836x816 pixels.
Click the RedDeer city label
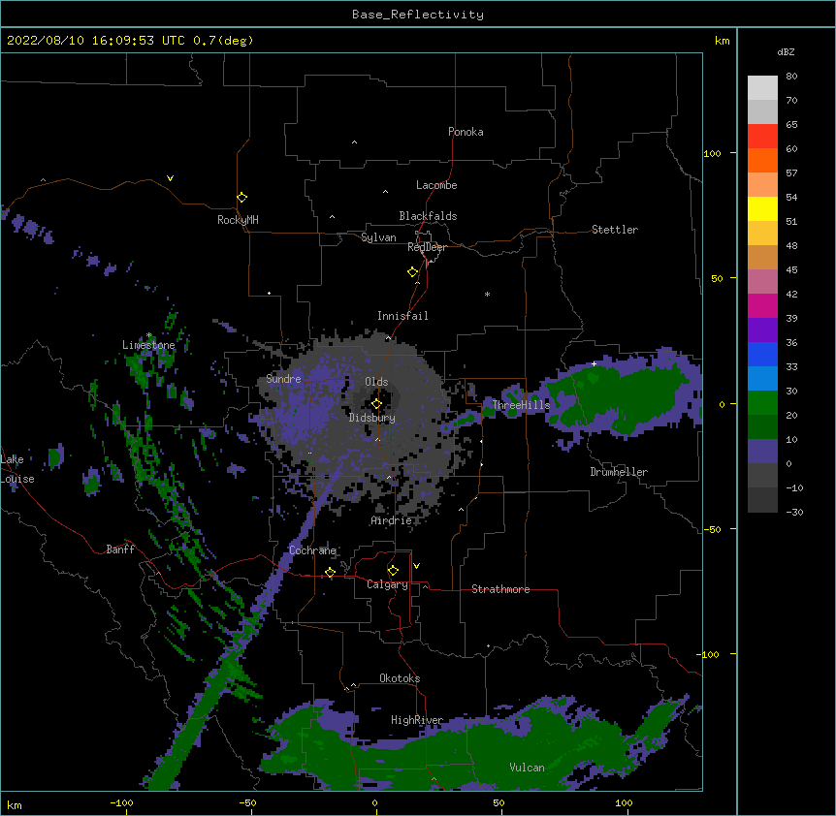(427, 247)
